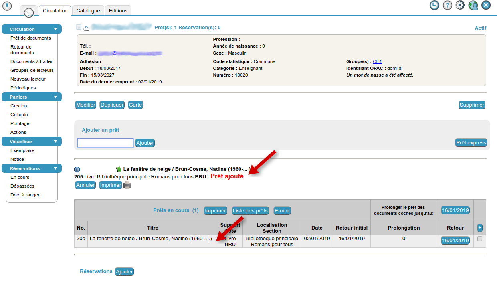Collapse the Réservations sidebar section
The image size is (497, 281).
55,168
